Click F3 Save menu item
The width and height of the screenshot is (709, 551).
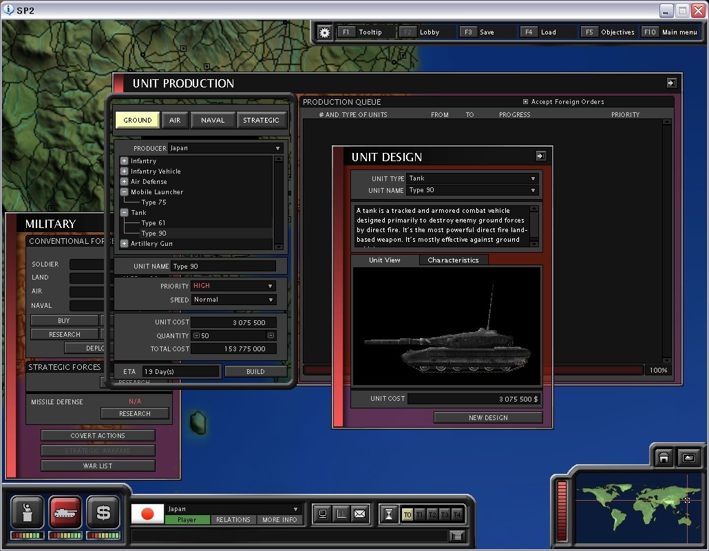click(x=487, y=32)
